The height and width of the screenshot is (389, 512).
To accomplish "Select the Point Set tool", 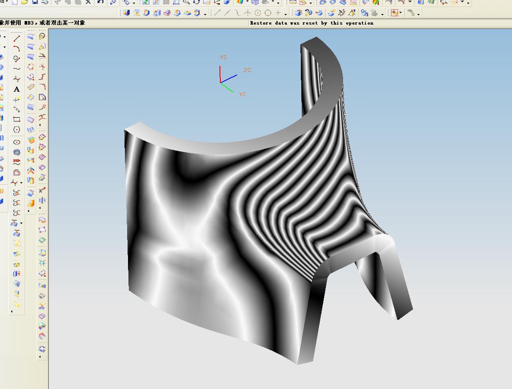I will pos(17,109).
